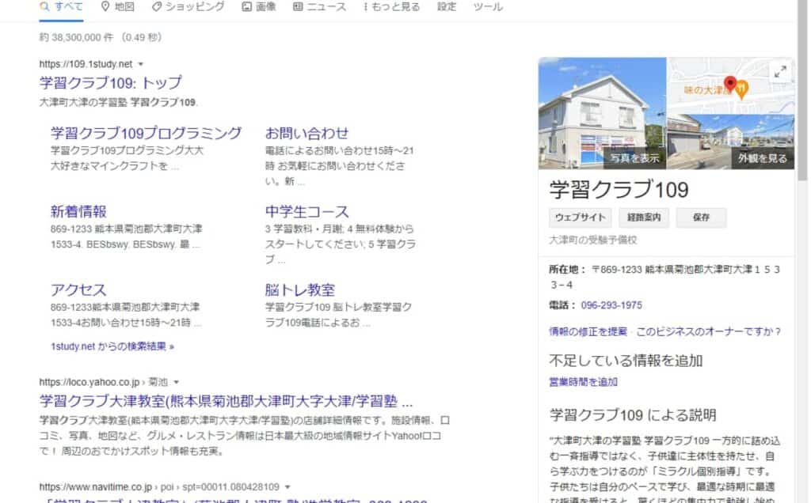Switch to the ショッピング tab
This screenshot has height=503, width=811.
pyautogui.click(x=188, y=7)
